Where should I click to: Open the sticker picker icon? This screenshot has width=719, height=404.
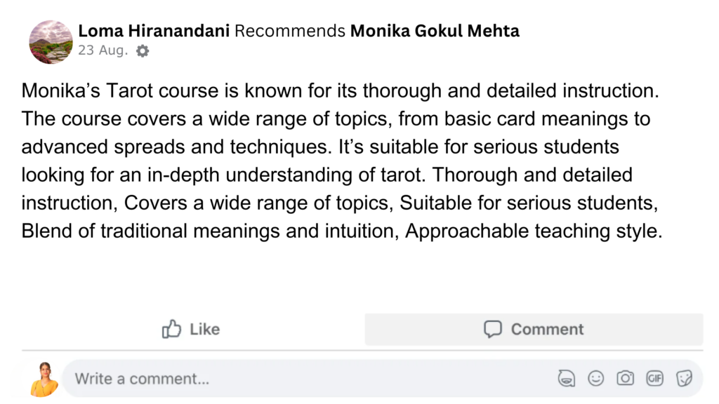pos(684,379)
